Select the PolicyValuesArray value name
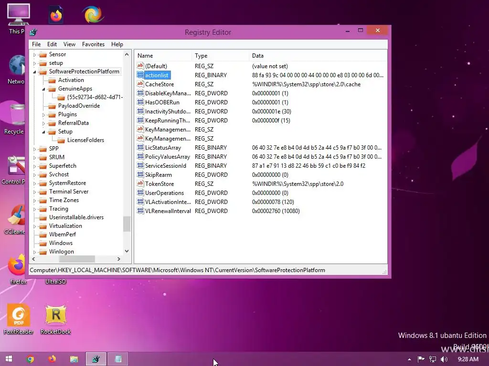Image resolution: width=489 pixels, height=366 pixels. (168, 156)
